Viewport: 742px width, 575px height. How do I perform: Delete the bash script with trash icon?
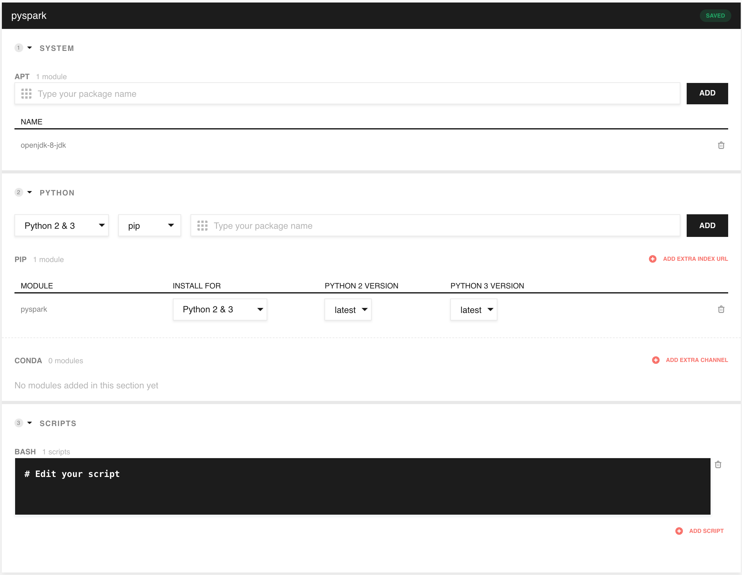pos(718,464)
